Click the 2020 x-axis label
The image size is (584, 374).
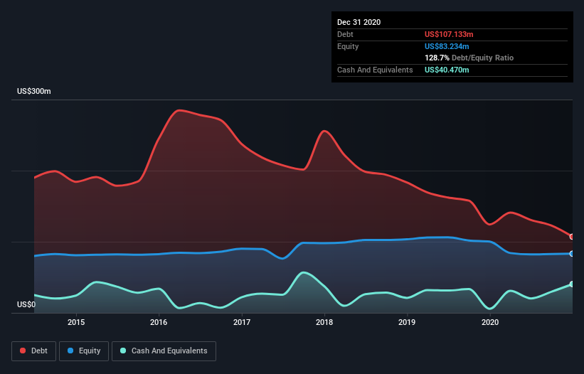pos(490,322)
